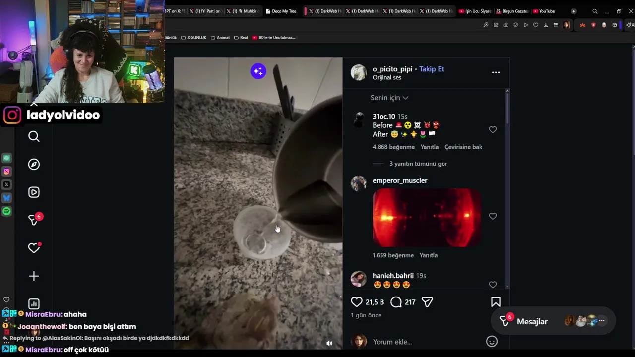Image resolution: width=635 pixels, height=357 pixels.
Task: Follow o_picito_pipi via Takip Et
Action: click(432, 69)
